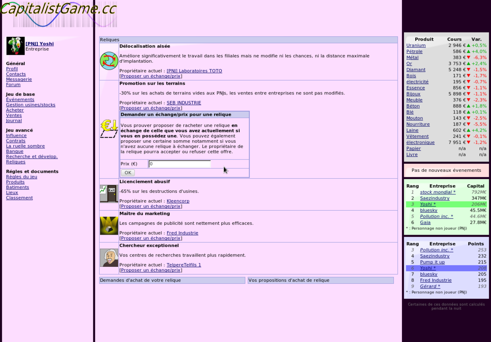491x342 pixels.
Task: Propose an exchange for Chercheur exceptionnel
Action: 151,270
